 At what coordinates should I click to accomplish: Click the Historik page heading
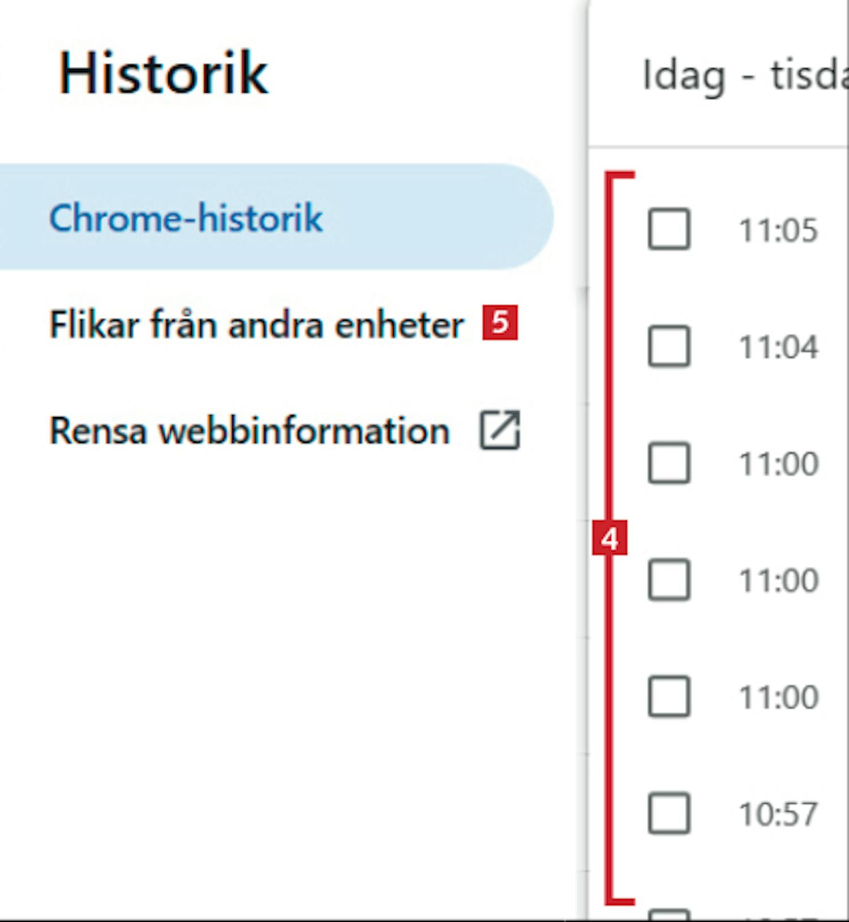pos(163,74)
